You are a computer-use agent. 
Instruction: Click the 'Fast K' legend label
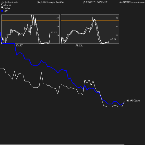point(7,8)
